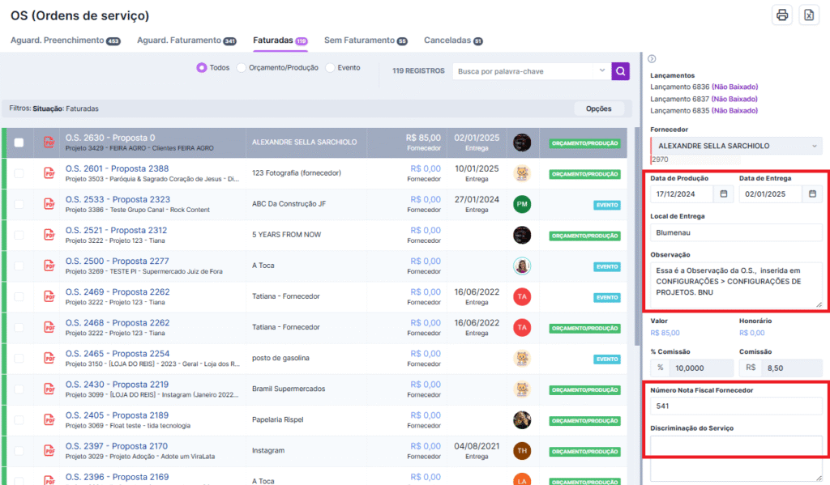Click the PM avatar on O.S. 2533
Image resolution: width=830 pixels, height=485 pixels.
pos(522,204)
